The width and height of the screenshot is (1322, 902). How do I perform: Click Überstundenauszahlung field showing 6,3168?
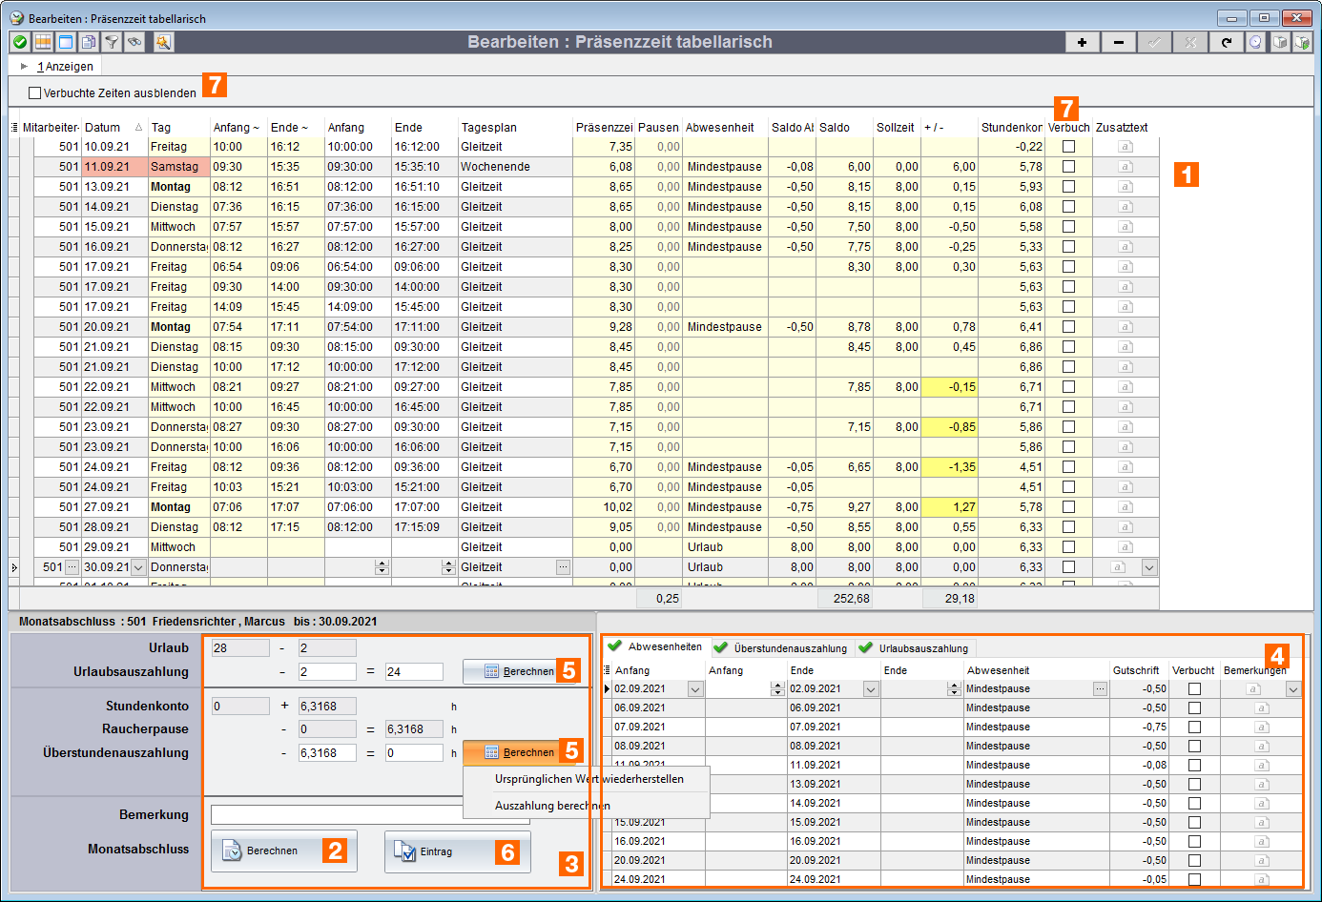click(x=327, y=752)
